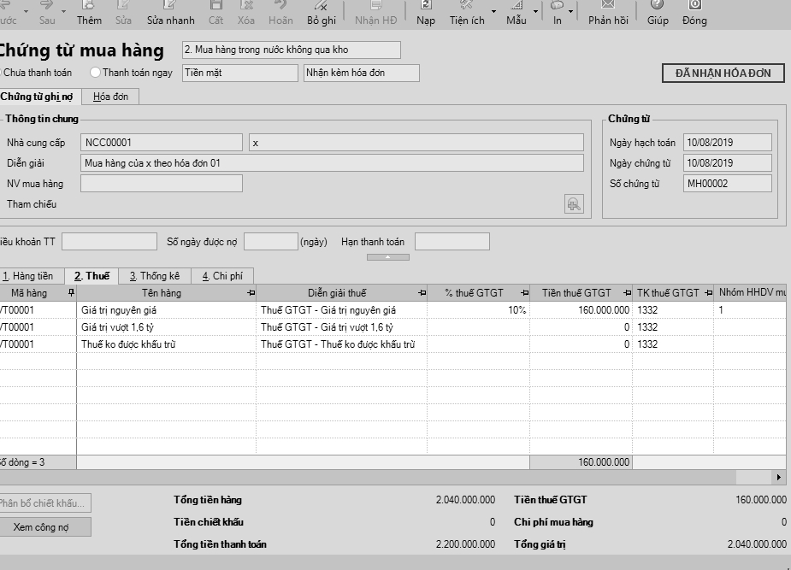
Task: Open Giúp (Help) from the toolbar
Action: click(x=658, y=7)
